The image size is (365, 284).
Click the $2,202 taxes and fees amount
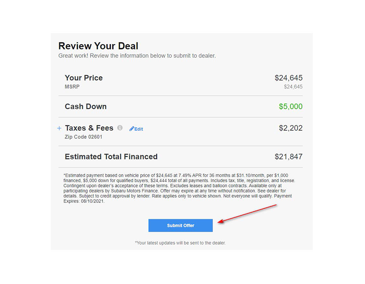pyautogui.click(x=290, y=128)
